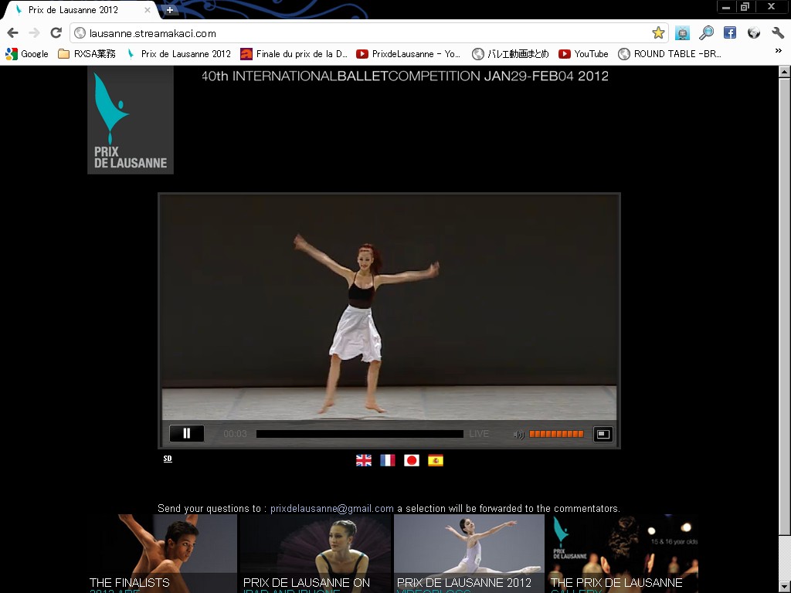Click the globe extension icon
791x593 pixels.
[754, 32]
